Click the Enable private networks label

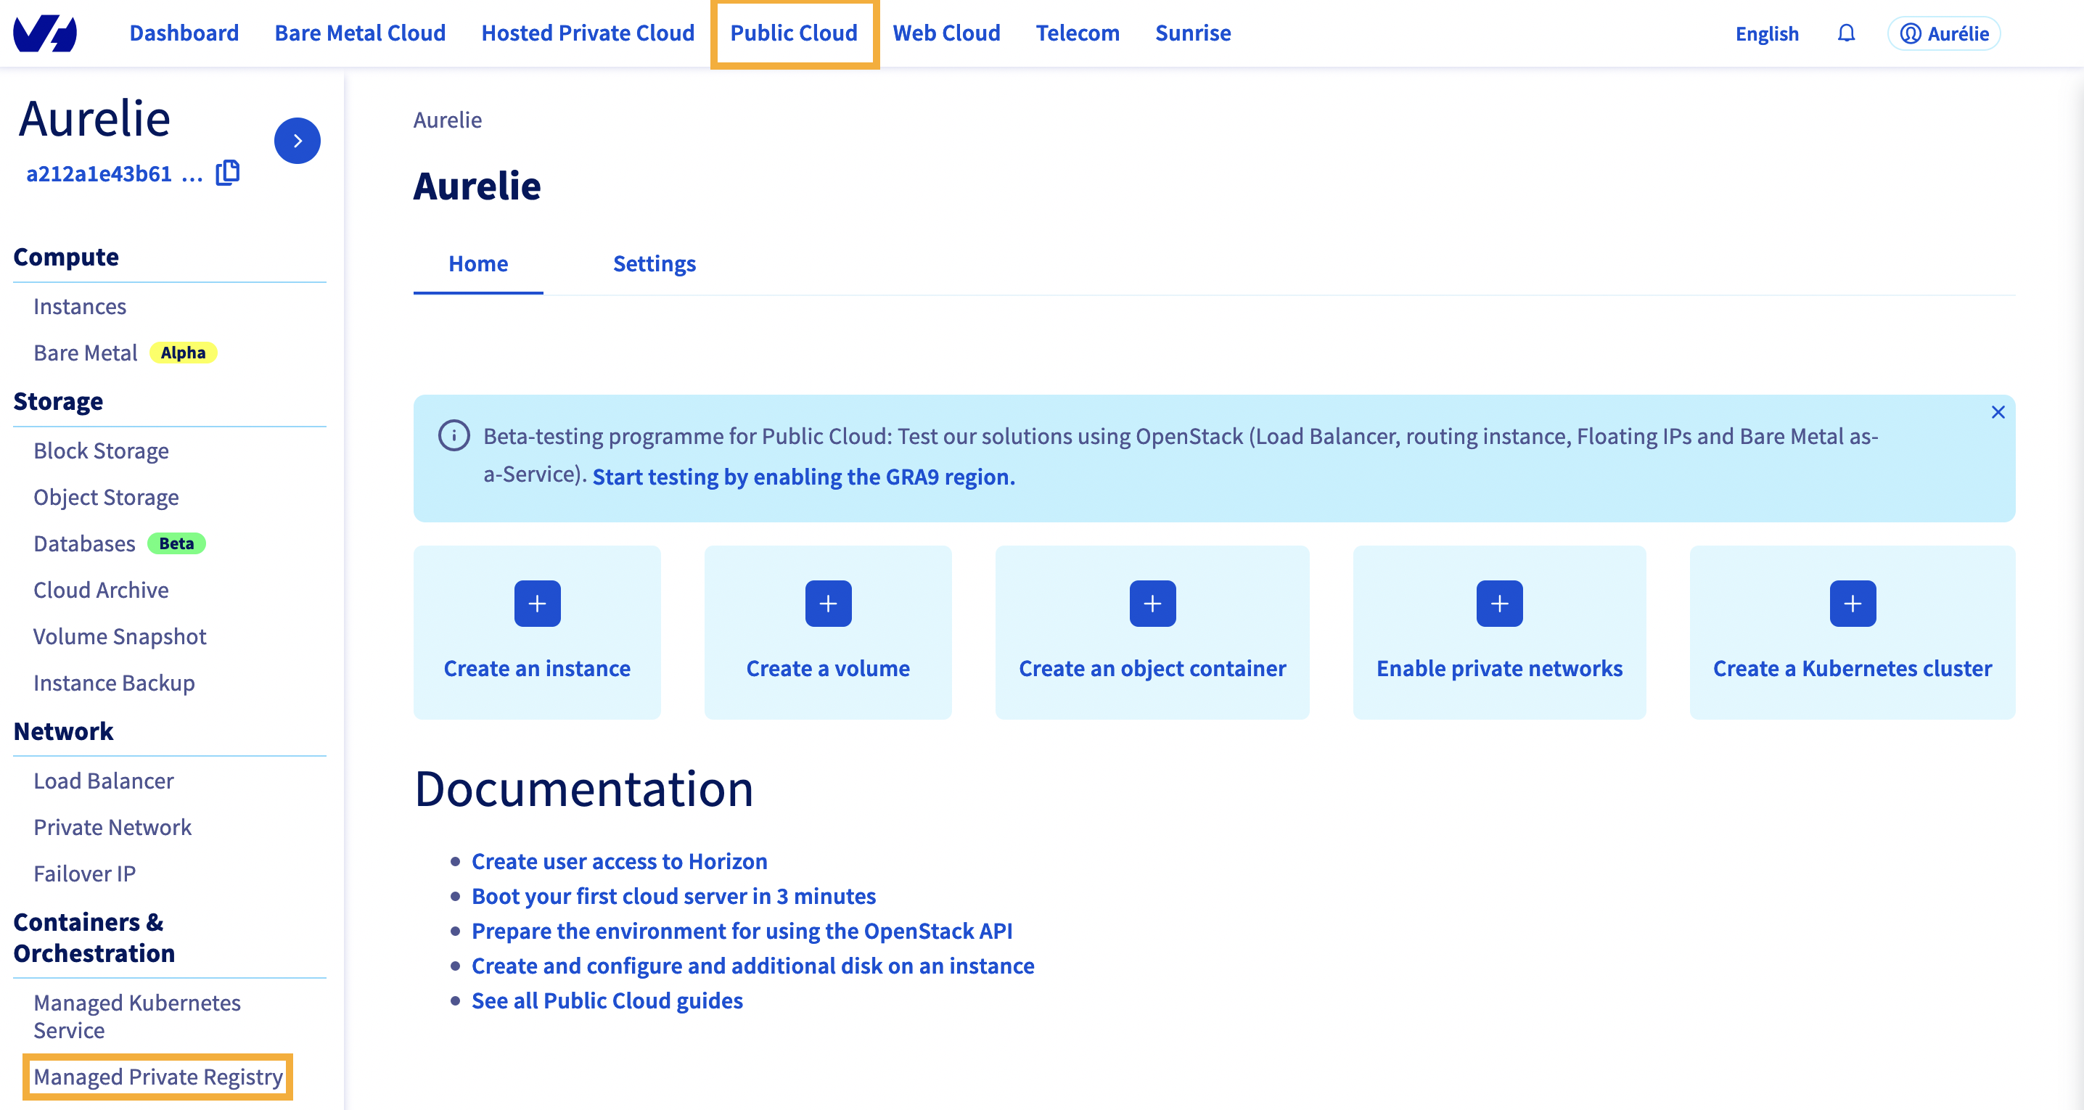[x=1499, y=668]
